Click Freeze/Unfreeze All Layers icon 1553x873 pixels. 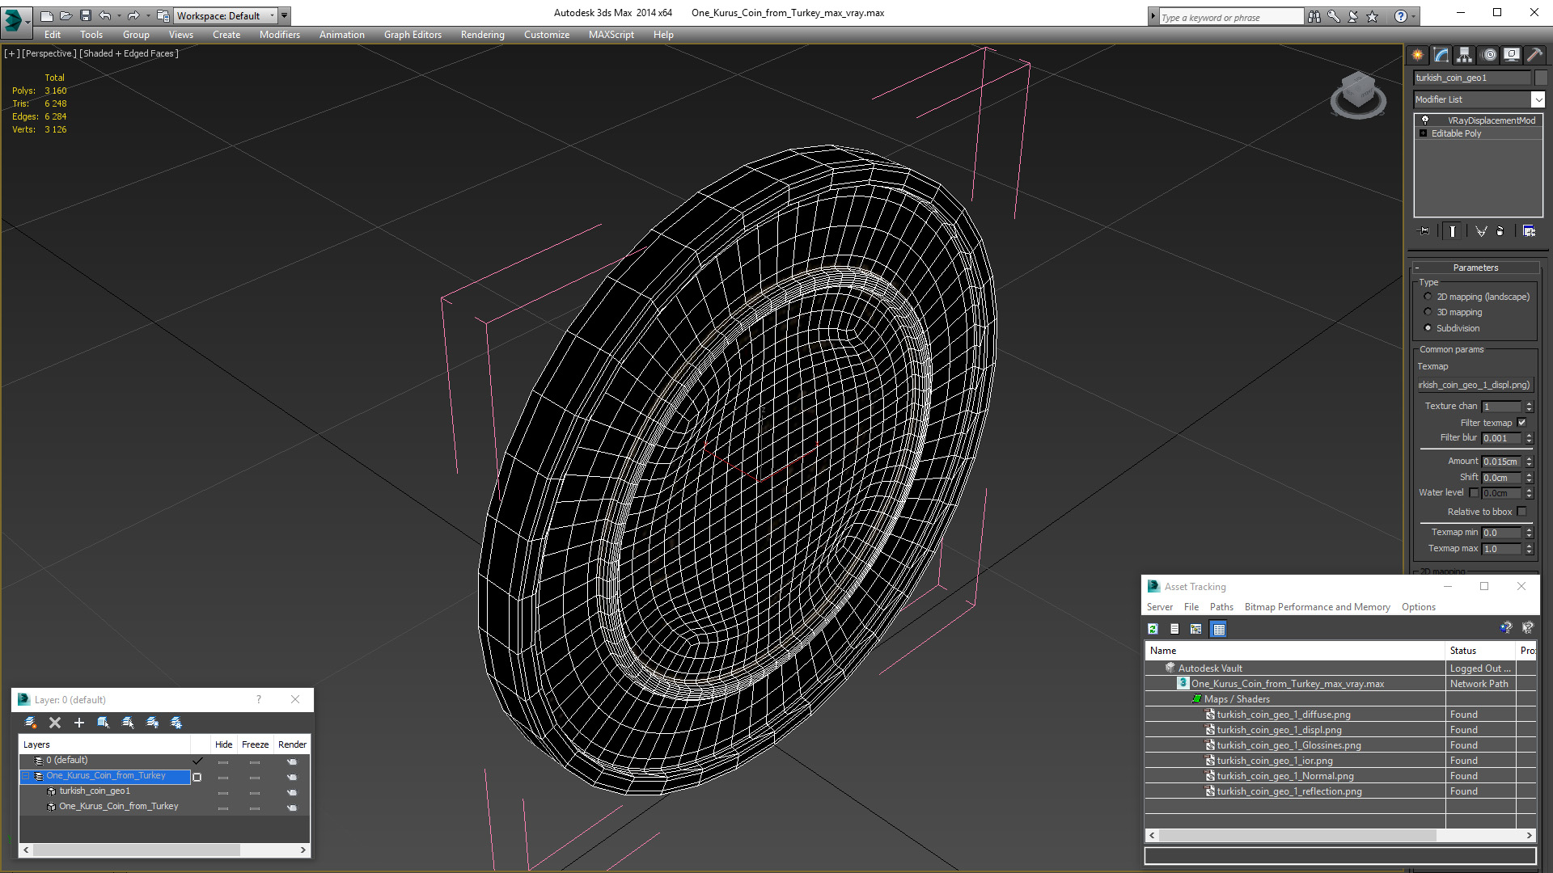[176, 723]
